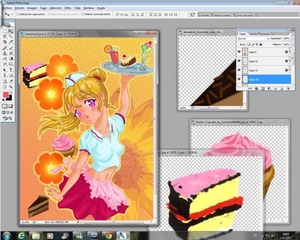This screenshot has width=300, height=240.
Task: Select the Rectangular Marquee tool
Action: (x=5, y=32)
